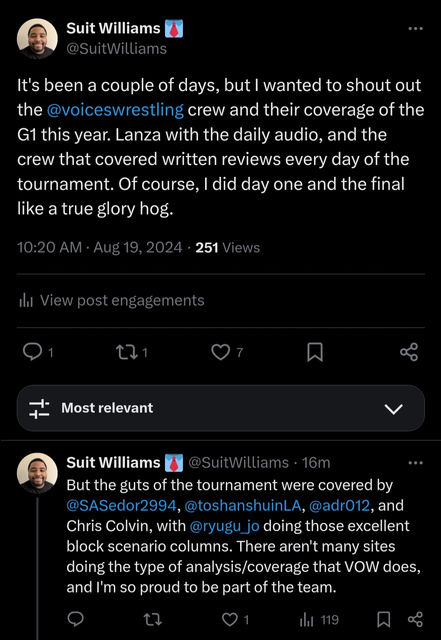Open @adr012 profile mention
Viewport: 441px width, 640px height.
[339, 506]
